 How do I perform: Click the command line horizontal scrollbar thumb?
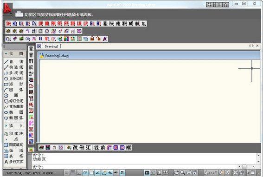tap(244, 167)
